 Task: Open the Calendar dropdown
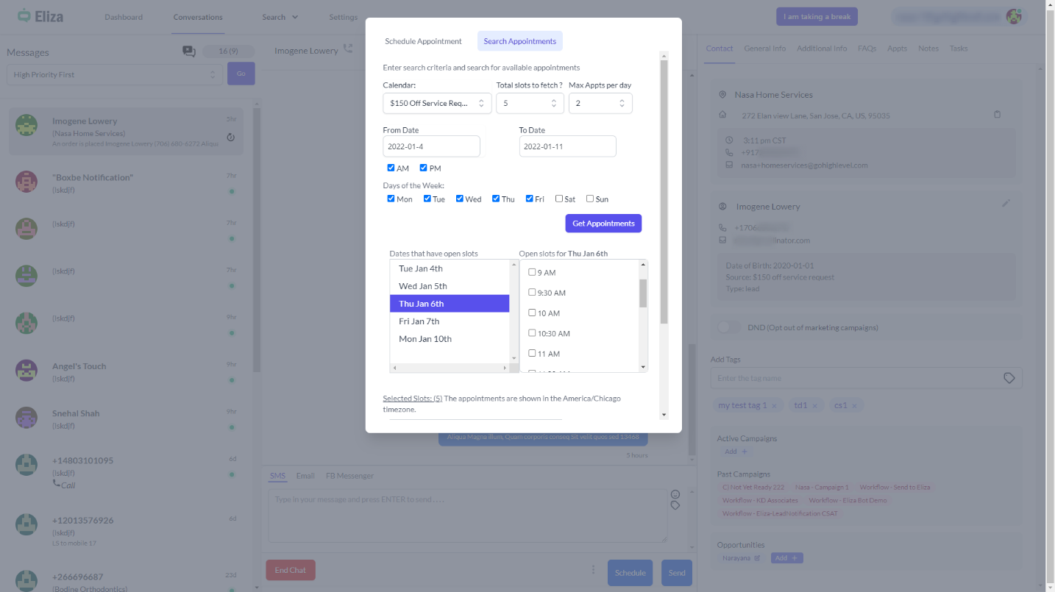point(437,104)
